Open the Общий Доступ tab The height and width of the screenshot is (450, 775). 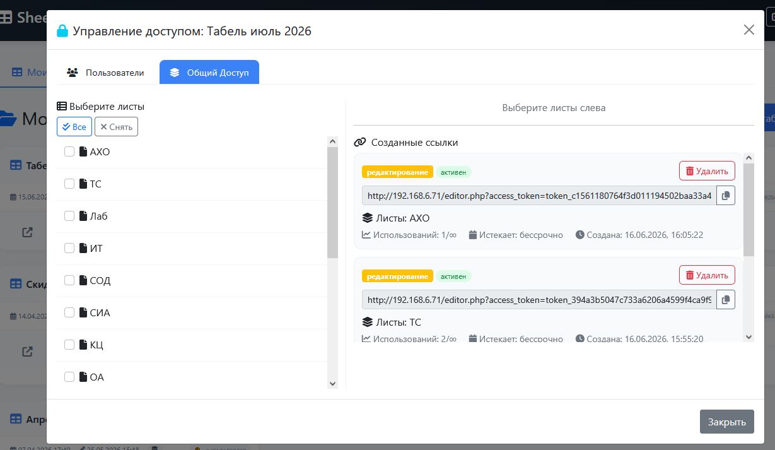209,73
